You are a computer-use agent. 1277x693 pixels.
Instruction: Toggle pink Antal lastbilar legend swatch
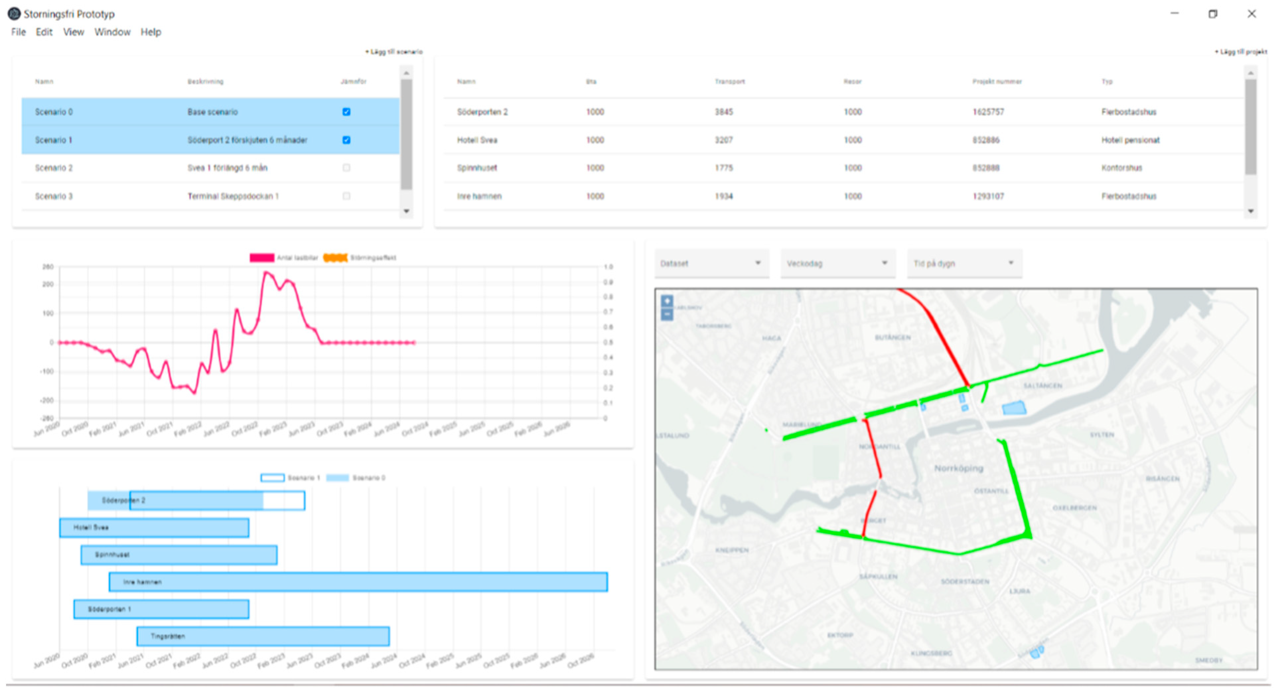click(x=262, y=258)
